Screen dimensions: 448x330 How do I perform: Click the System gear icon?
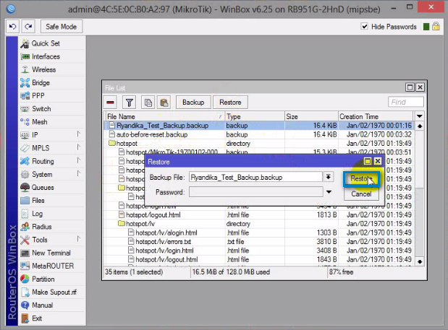click(25, 175)
